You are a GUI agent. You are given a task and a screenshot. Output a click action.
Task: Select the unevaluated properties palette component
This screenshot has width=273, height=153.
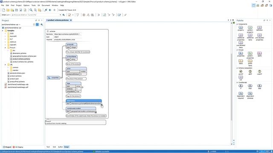[x=259, y=37]
